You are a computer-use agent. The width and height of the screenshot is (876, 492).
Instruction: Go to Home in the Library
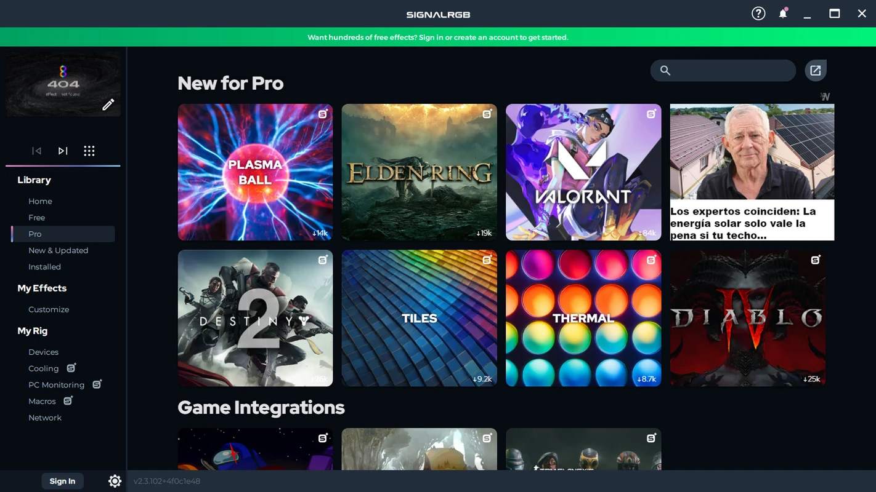40,201
